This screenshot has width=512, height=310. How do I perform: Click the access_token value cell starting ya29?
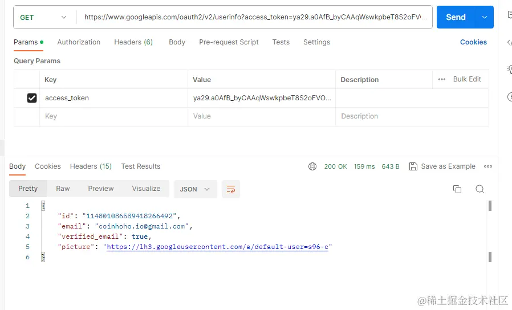point(262,98)
